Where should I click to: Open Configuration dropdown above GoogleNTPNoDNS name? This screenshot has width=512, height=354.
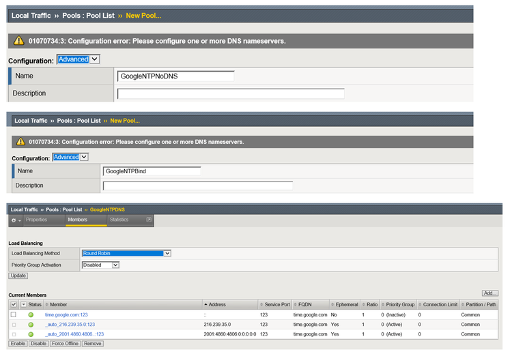(78, 59)
